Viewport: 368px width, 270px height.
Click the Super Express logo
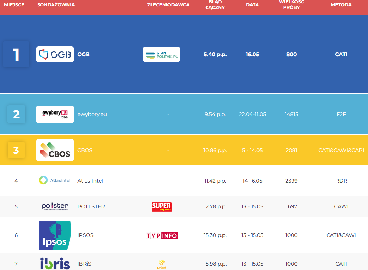click(x=162, y=207)
